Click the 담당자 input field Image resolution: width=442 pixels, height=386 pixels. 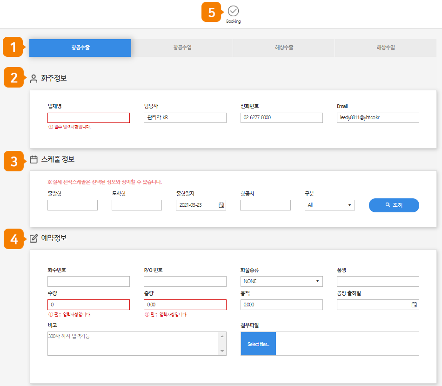click(185, 118)
